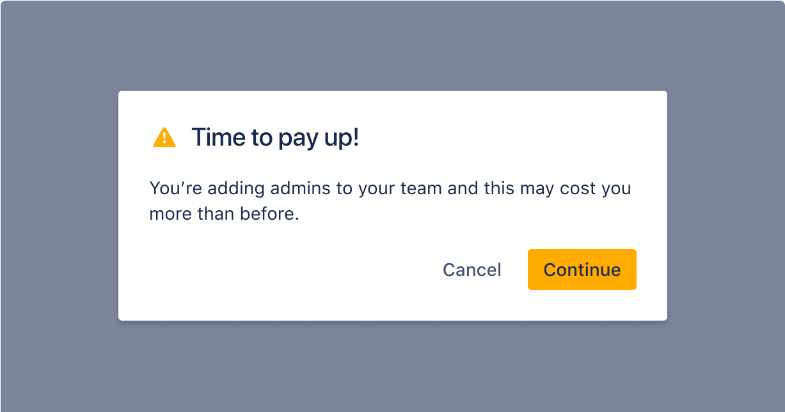
Task: Click the 'Time to pay up!' heading
Action: 275,137
